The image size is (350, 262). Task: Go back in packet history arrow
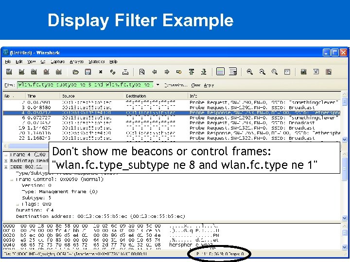click(154, 72)
